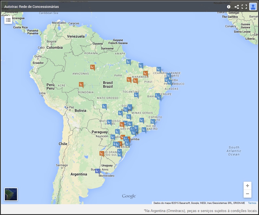
Task: Select blue marker near Sergipe coast
Action: point(159,97)
